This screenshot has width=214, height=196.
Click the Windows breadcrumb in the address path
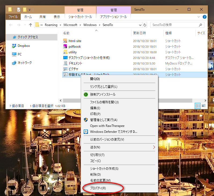click(90, 25)
